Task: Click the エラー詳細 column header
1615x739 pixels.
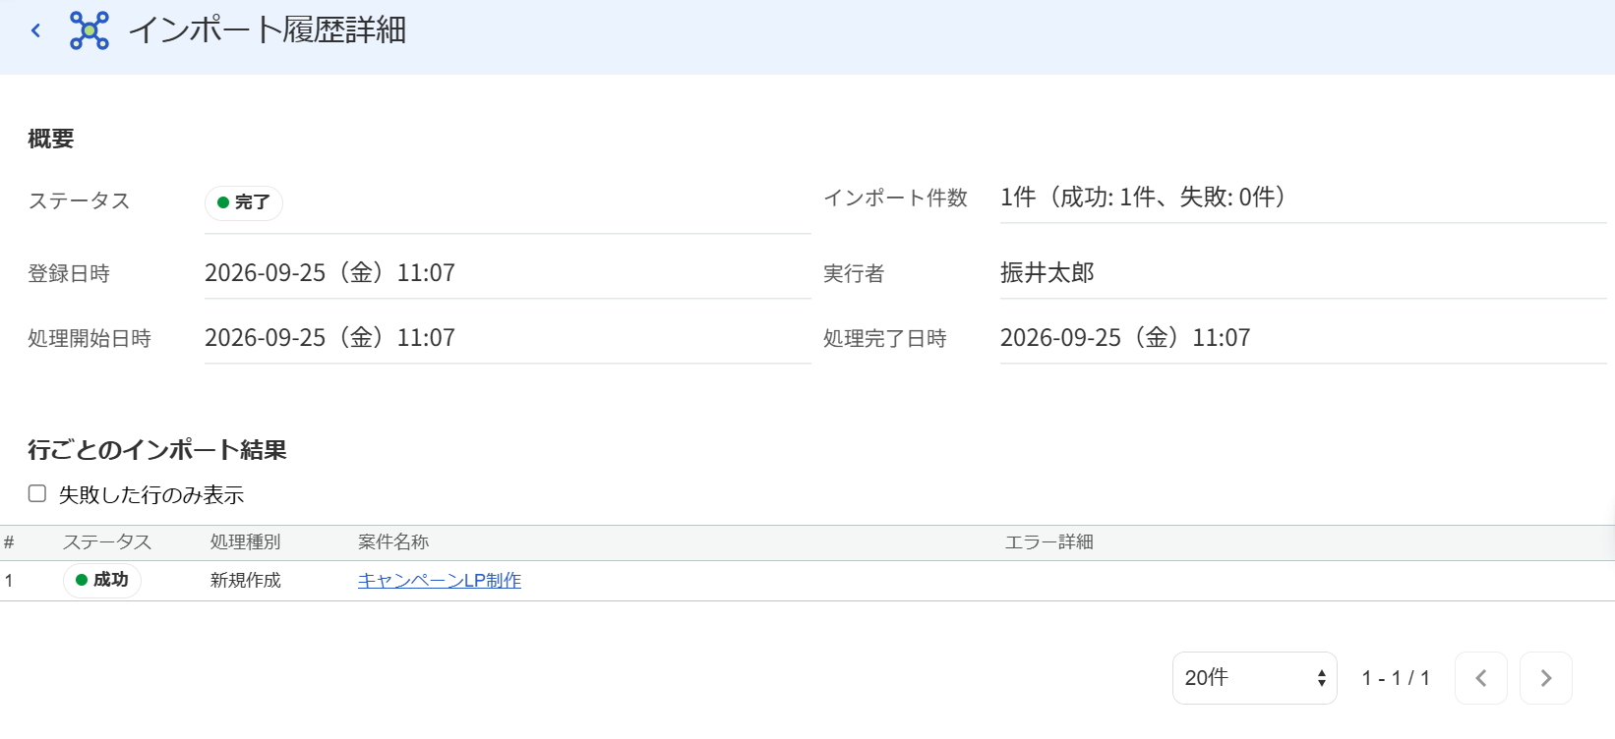Action: 1048,542
